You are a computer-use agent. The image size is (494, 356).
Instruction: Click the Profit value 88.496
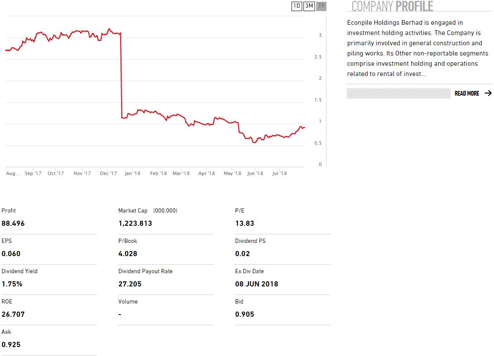click(x=13, y=223)
